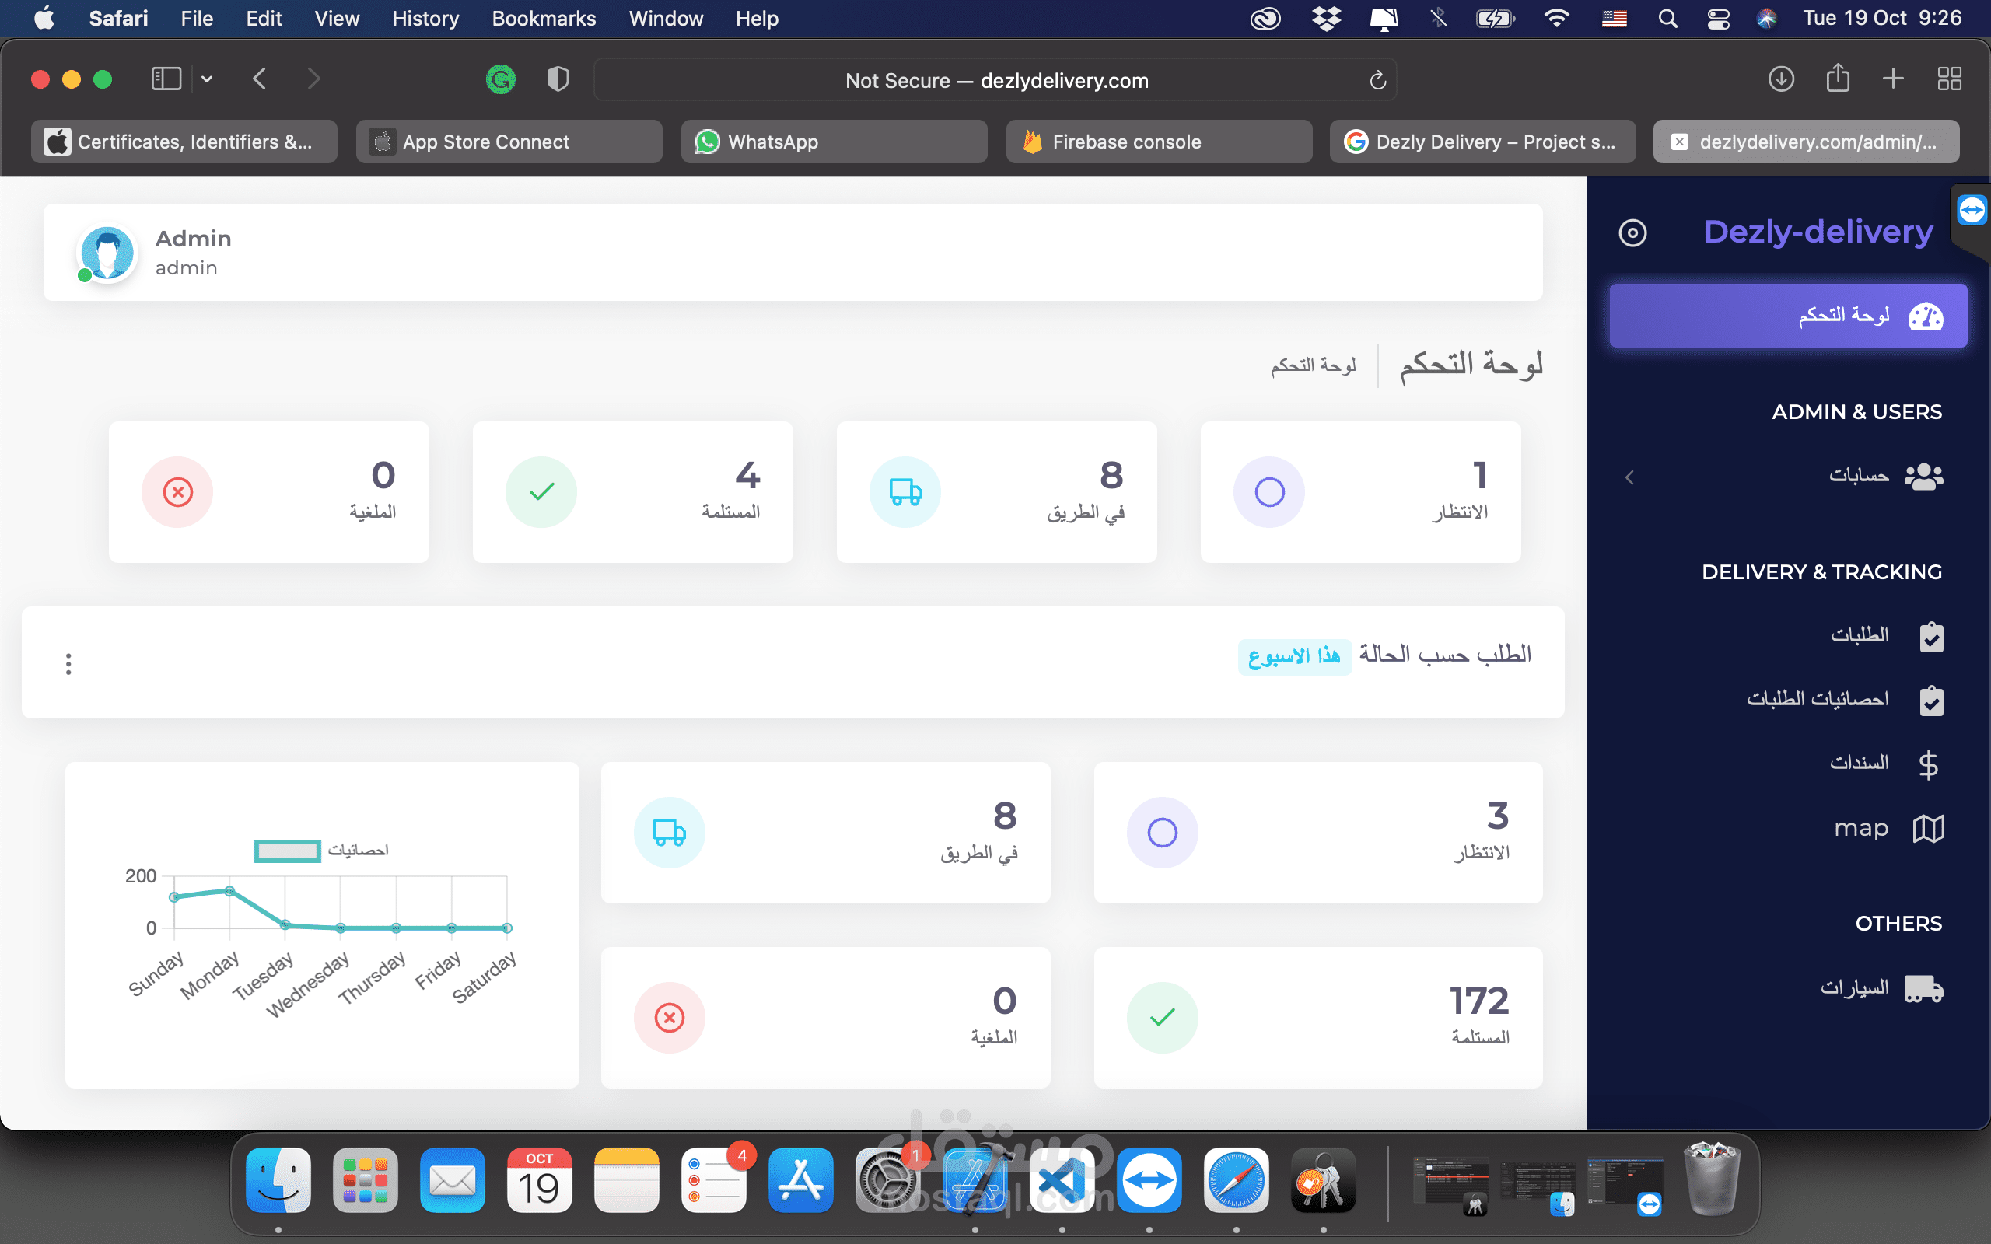Open the Safari downloads icon
This screenshot has height=1244, width=1991.
click(1780, 80)
